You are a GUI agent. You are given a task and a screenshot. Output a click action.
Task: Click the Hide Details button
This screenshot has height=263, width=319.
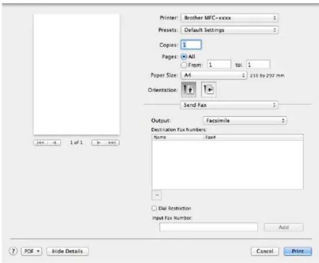(67, 252)
